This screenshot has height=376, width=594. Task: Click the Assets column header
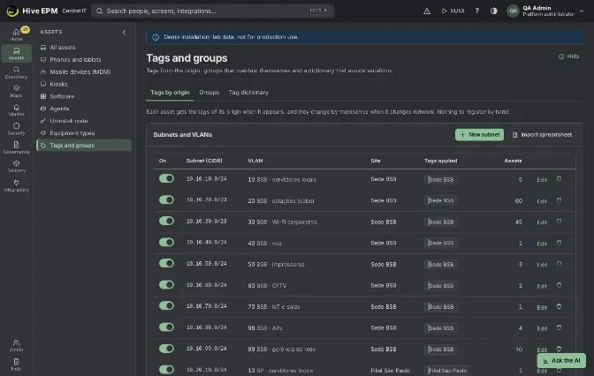point(513,161)
